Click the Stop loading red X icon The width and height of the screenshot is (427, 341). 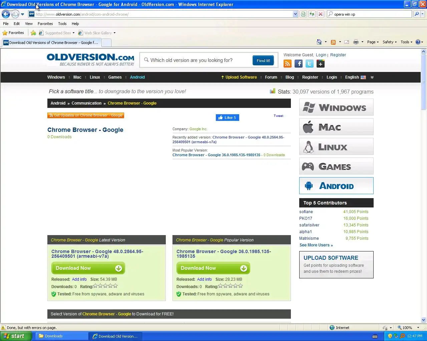(321, 14)
